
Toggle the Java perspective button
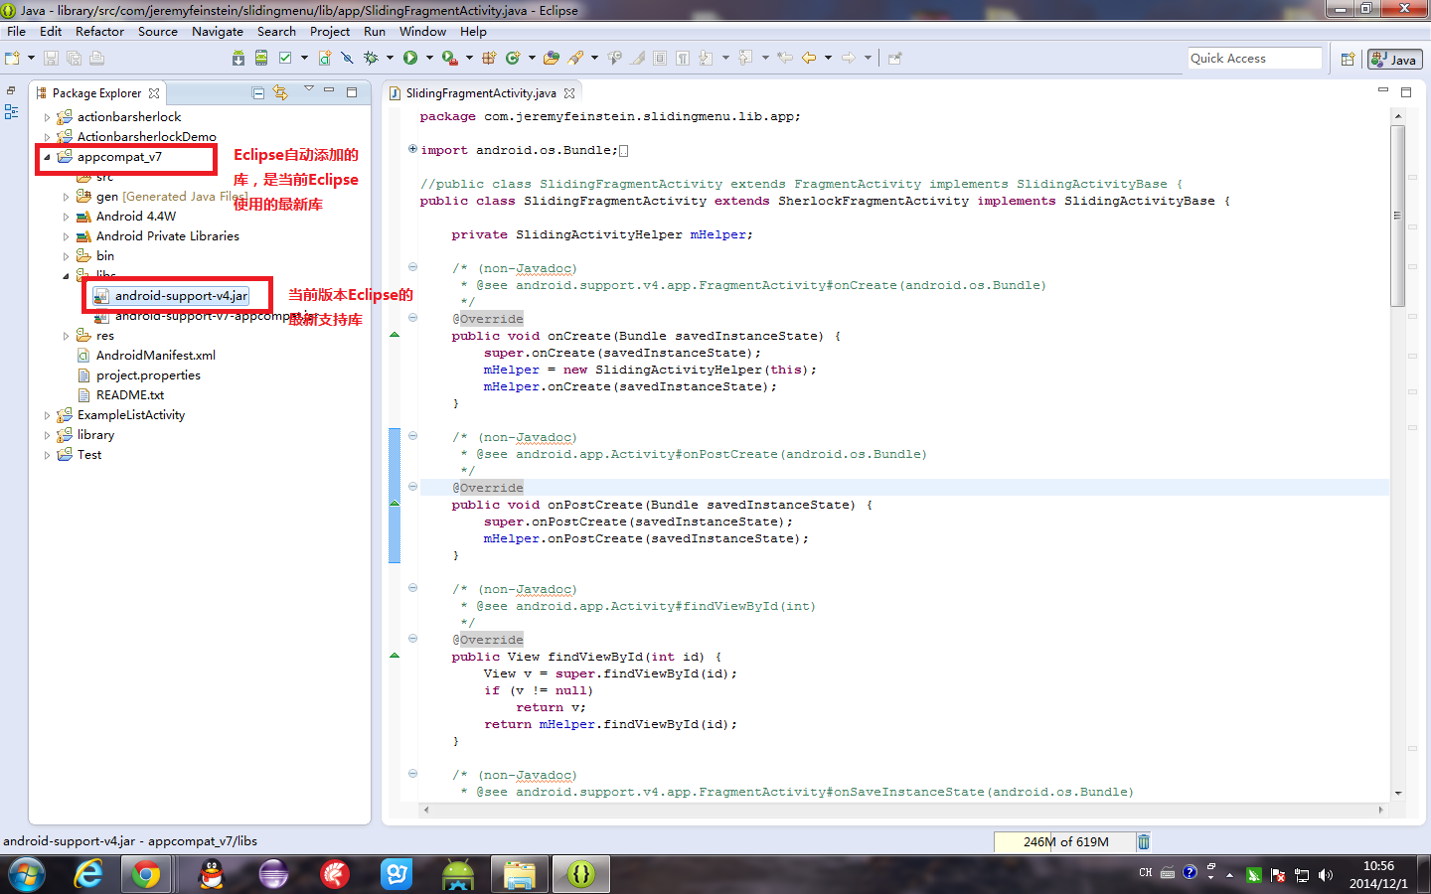[1394, 60]
